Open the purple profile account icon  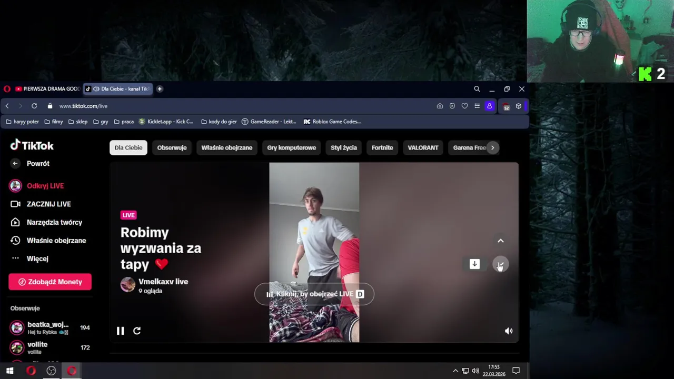coord(489,106)
